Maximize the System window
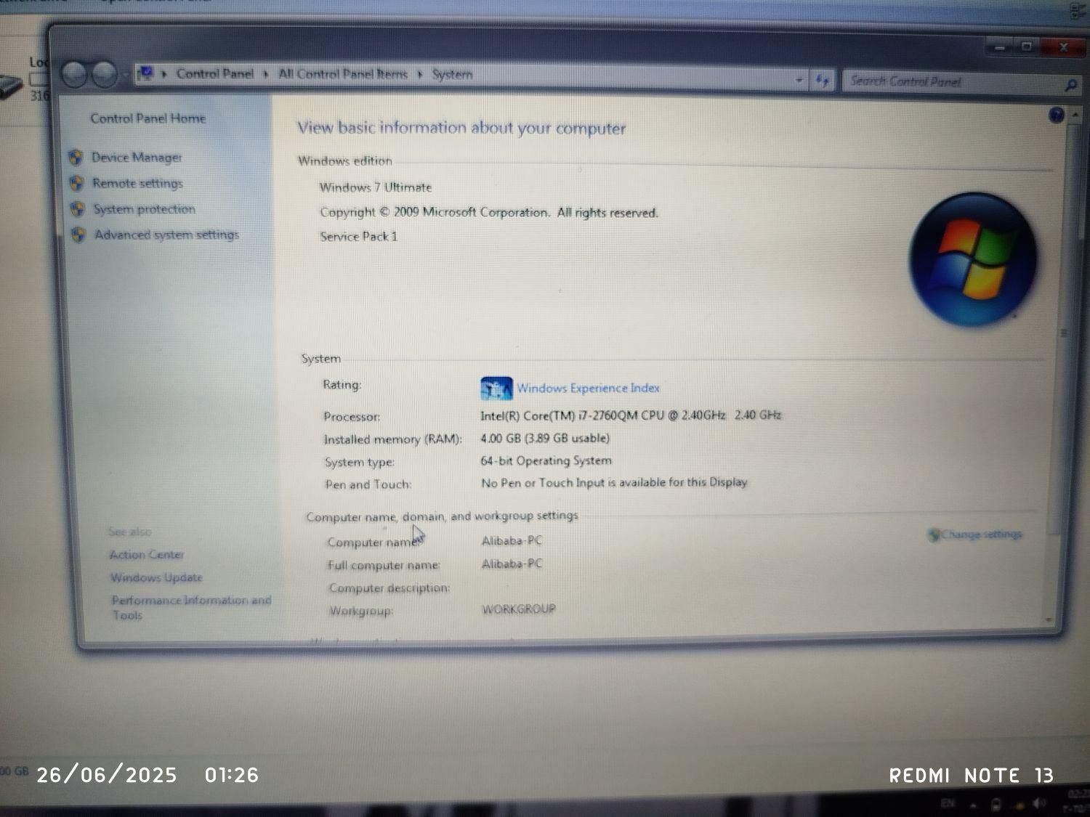 pos(1026,46)
